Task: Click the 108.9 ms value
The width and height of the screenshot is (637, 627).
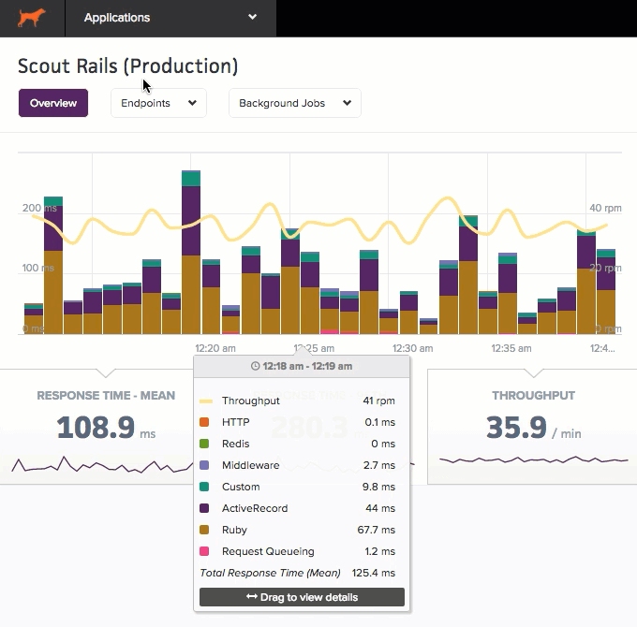Action: coord(106,428)
